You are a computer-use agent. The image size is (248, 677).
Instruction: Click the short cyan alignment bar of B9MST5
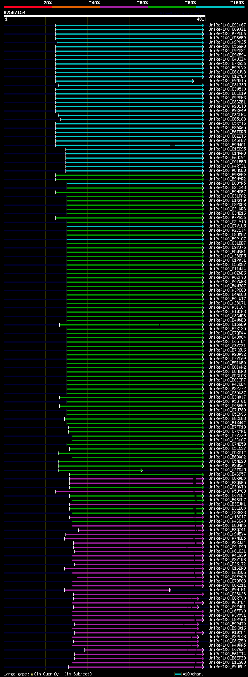click(x=125, y=81)
